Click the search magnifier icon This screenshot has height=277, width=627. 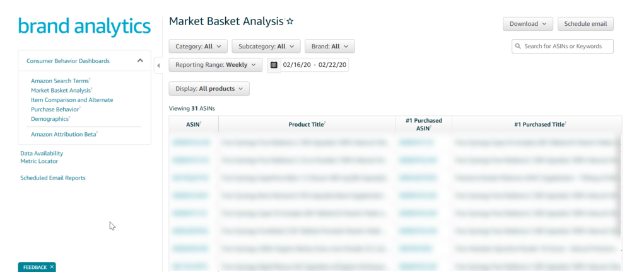(x=519, y=47)
